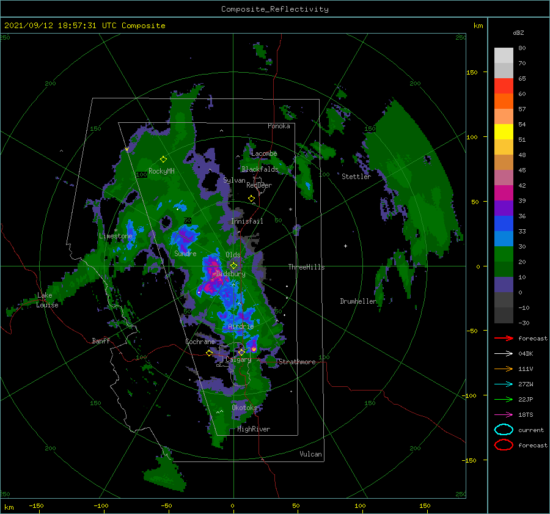This screenshot has height=514, width=550.
Task: Click the red forecast ellipse icon
Action: (504, 445)
